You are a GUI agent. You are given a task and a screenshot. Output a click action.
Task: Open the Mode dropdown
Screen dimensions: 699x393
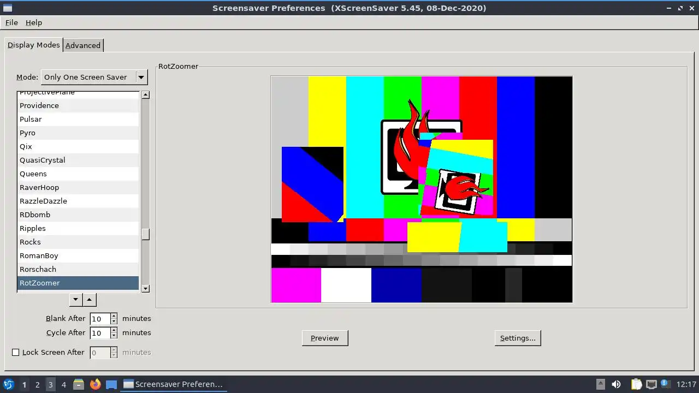pyautogui.click(x=94, y=77)
